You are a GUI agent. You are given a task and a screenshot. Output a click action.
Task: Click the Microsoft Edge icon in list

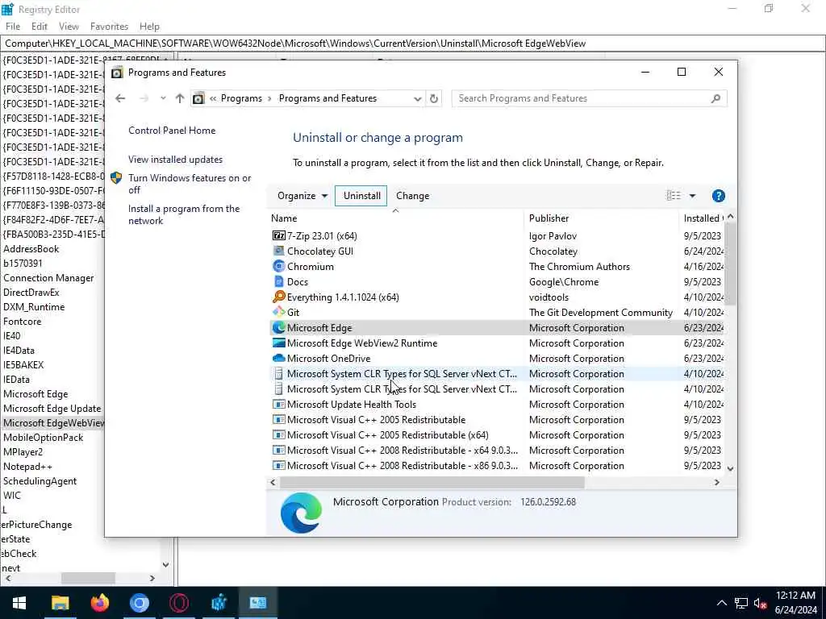tap(278, 327)
